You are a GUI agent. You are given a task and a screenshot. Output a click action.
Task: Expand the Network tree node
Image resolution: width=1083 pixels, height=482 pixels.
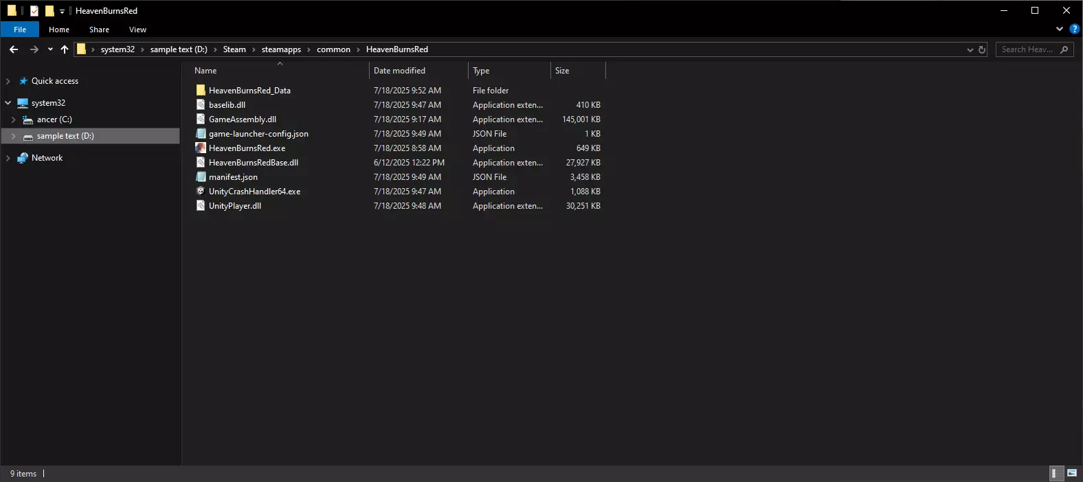coord(8,158)
